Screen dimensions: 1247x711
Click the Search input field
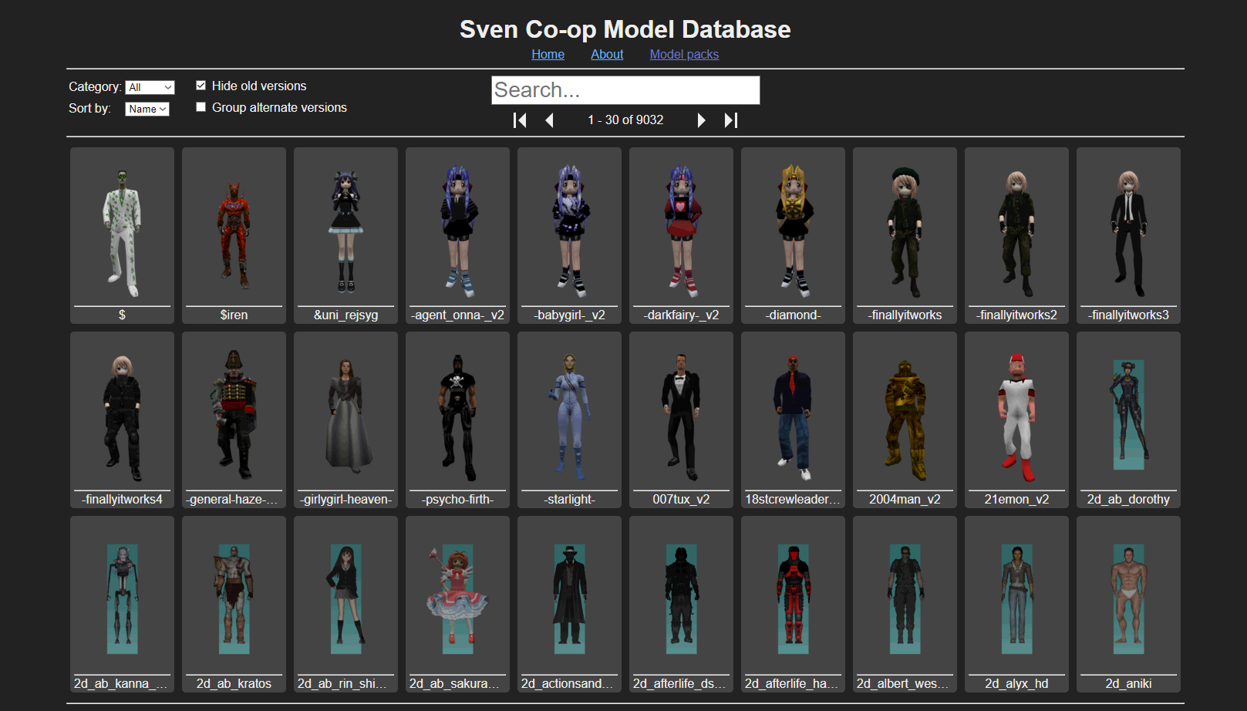[625, 90]
